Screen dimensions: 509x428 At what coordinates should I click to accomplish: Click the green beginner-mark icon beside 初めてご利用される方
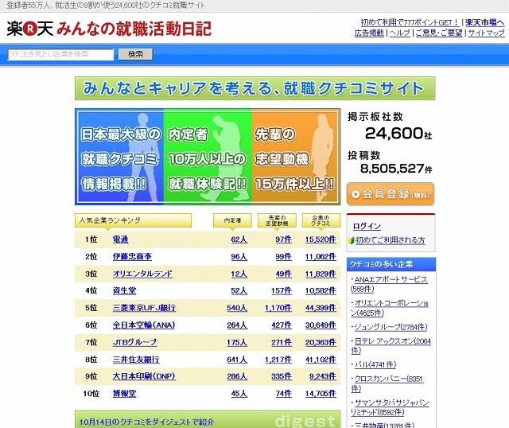(x=351, y=240)
